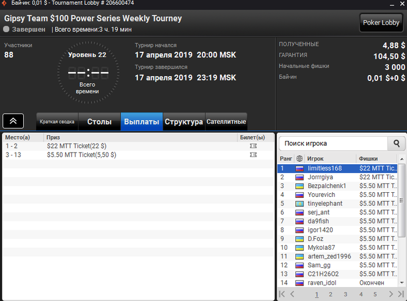This screenshot has width=407, height=301.
Task: Click the player list scrollbar down arrow
Action: [x=402, y=282]
